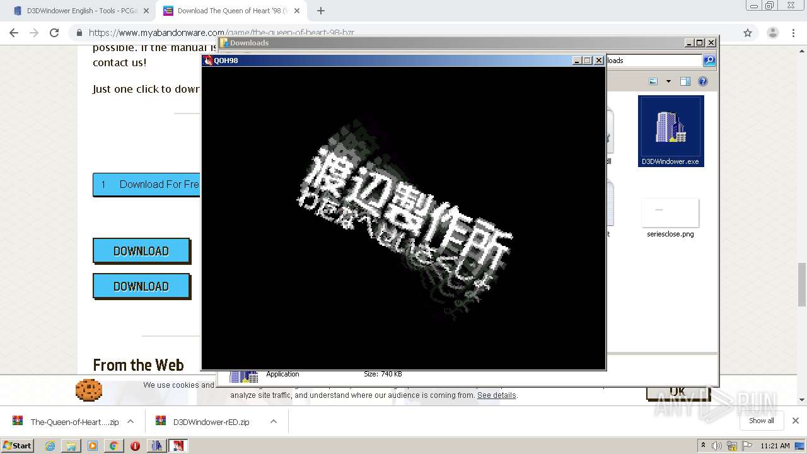
Task: Open the See details cookie link
Action: click(x=496, y=395)
